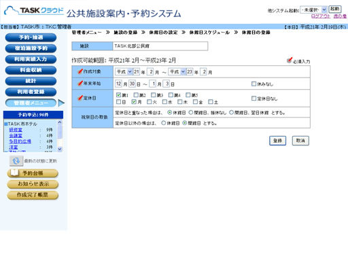This screenshot has height=261, width=348.
Task: Select the 管理者メニュー sidebar item
Action: click(x=31, y=103)
